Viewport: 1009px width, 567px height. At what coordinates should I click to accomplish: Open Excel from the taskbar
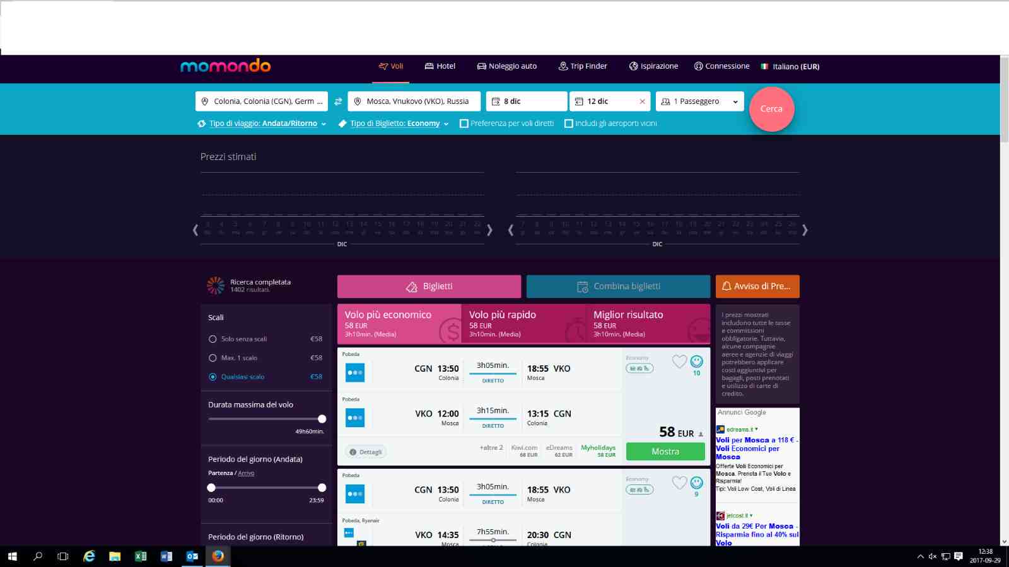pos(141,556)
